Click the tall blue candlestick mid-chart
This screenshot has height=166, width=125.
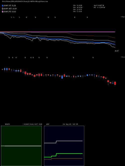(62, 77)
